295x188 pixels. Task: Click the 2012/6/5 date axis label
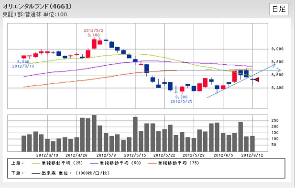(223, 155)
